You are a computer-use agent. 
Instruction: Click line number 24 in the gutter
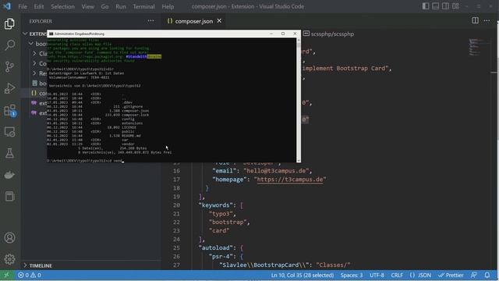pos(176,240)
